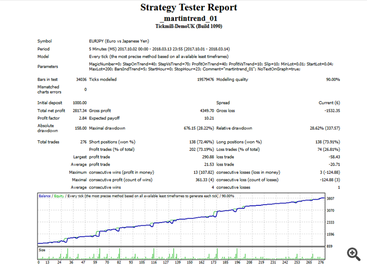Click chart y-axis label 3807
The image size is (367, 267).
point(330,198)
